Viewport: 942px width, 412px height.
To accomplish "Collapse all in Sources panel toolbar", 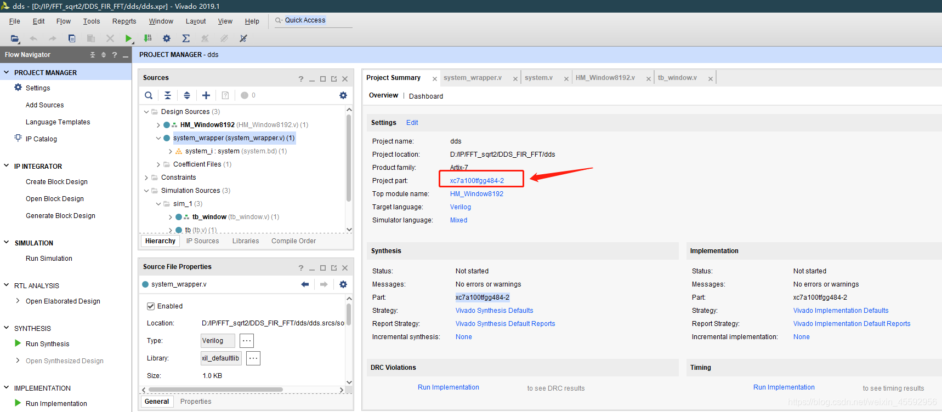I will (168, 95).
